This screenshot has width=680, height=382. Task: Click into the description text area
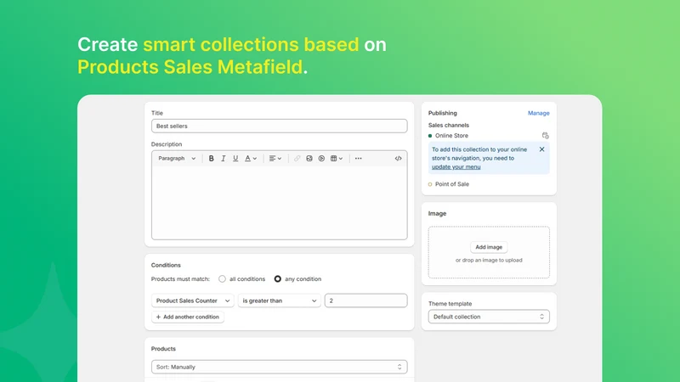(280, 203)
